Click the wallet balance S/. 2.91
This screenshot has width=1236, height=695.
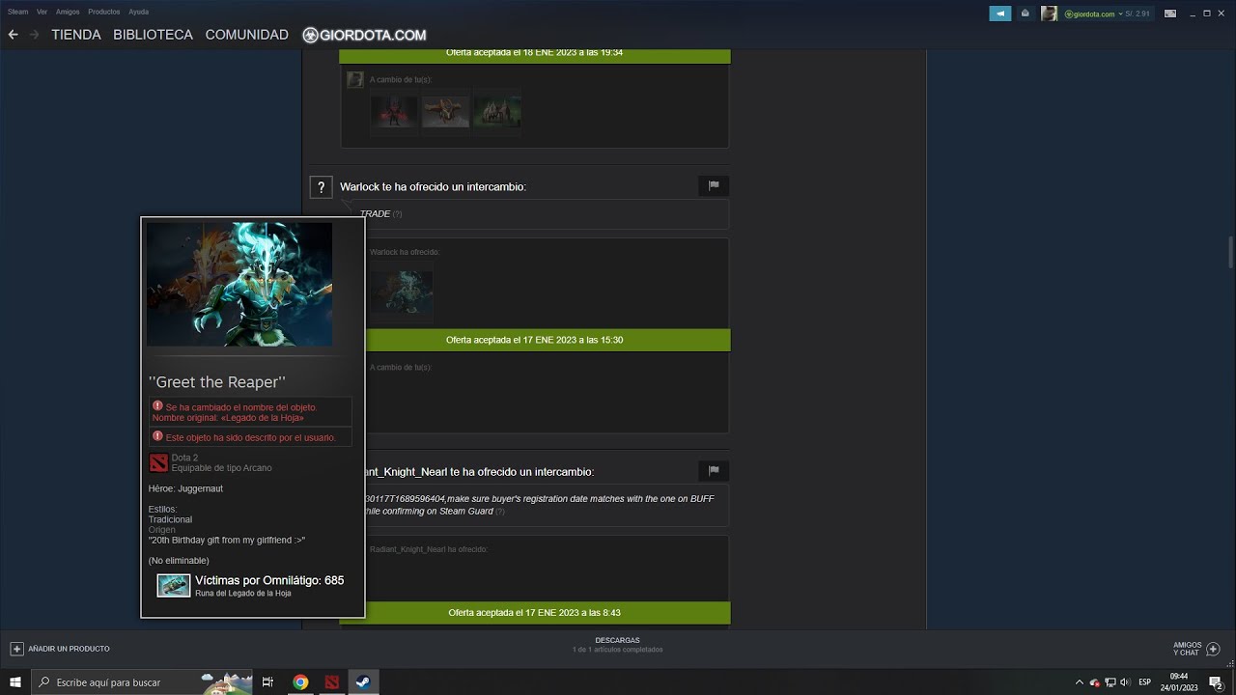[1138, 14]
